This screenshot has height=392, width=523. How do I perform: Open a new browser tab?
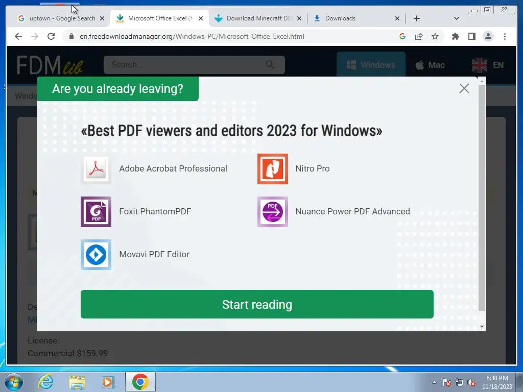point(417,18)
